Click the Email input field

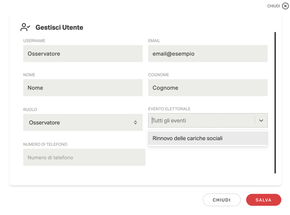click(208, 54)
